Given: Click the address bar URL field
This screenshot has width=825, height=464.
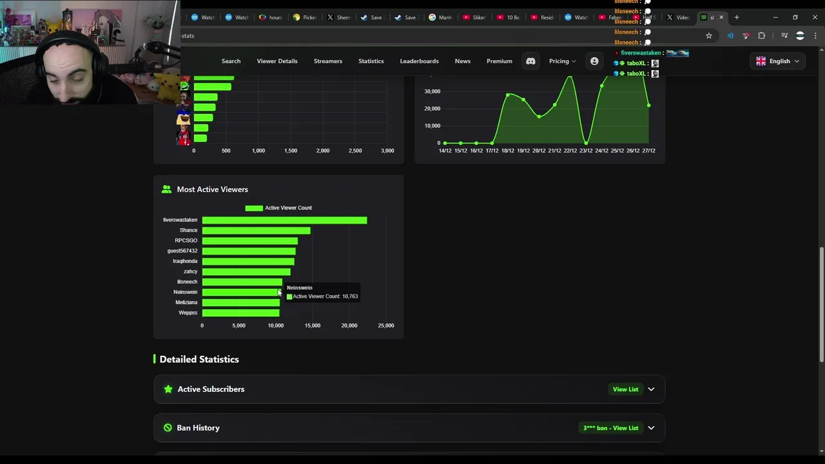Looking at the screenshot, I should pos(438,35).
